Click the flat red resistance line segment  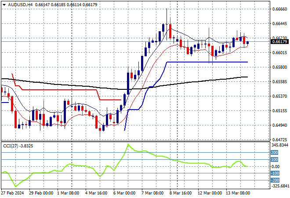tap(57, 89)
